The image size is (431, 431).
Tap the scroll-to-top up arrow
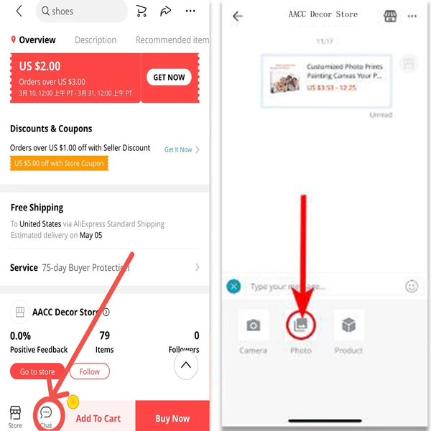[x=186, y=365]
